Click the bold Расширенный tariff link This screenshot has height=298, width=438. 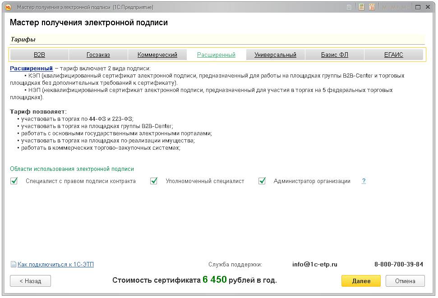[x=31, y=69]
